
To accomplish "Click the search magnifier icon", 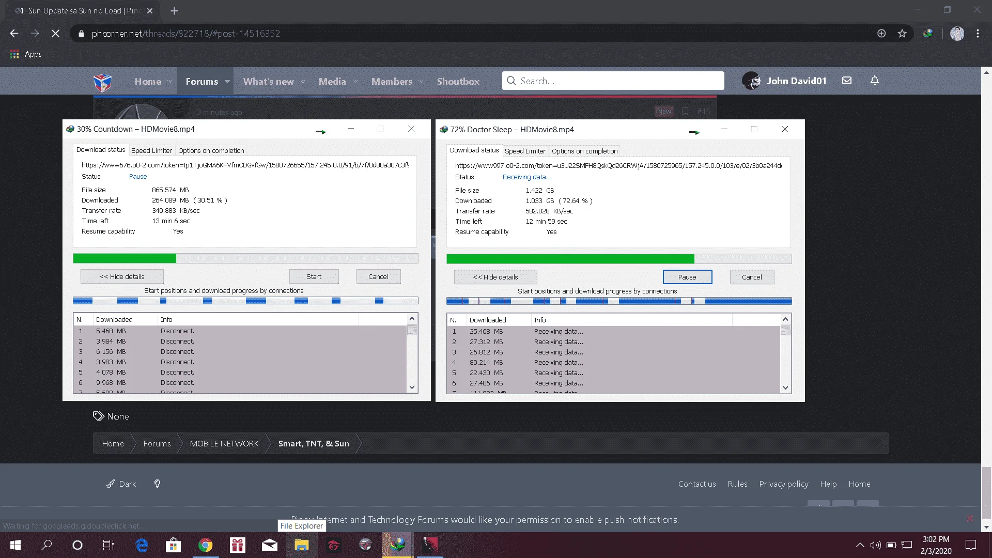I will coord(512,81).
